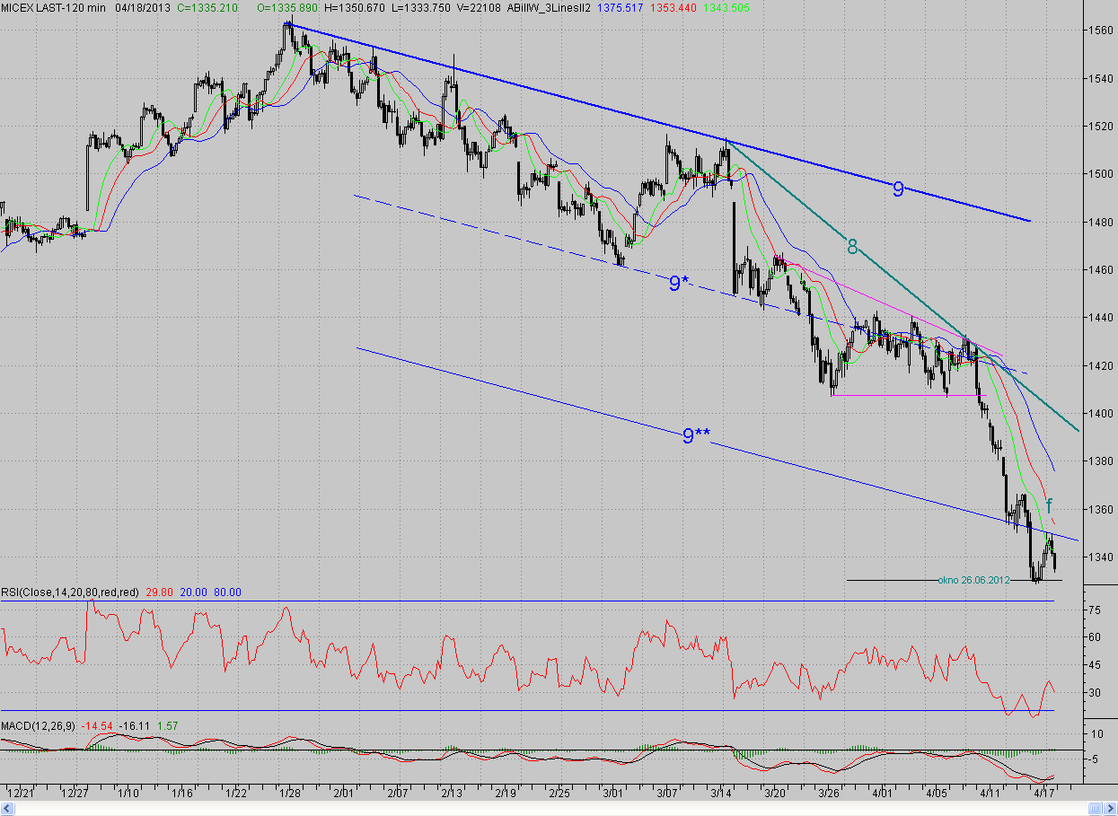The image size is (1118, 816).
Task: Click the '2/07' date on time axis
Action: [x=398, y=793]
